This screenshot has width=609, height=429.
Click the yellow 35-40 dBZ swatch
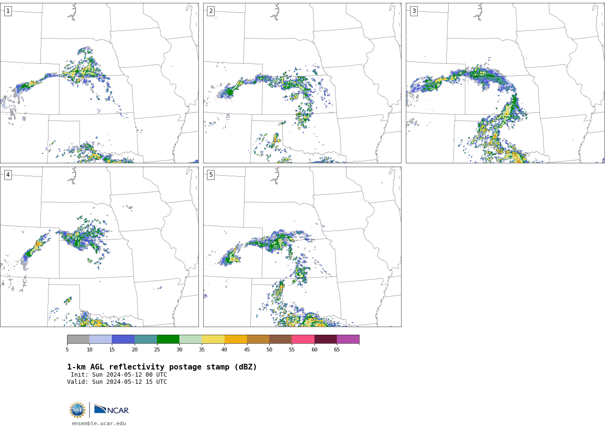click(x=213, y=339)
